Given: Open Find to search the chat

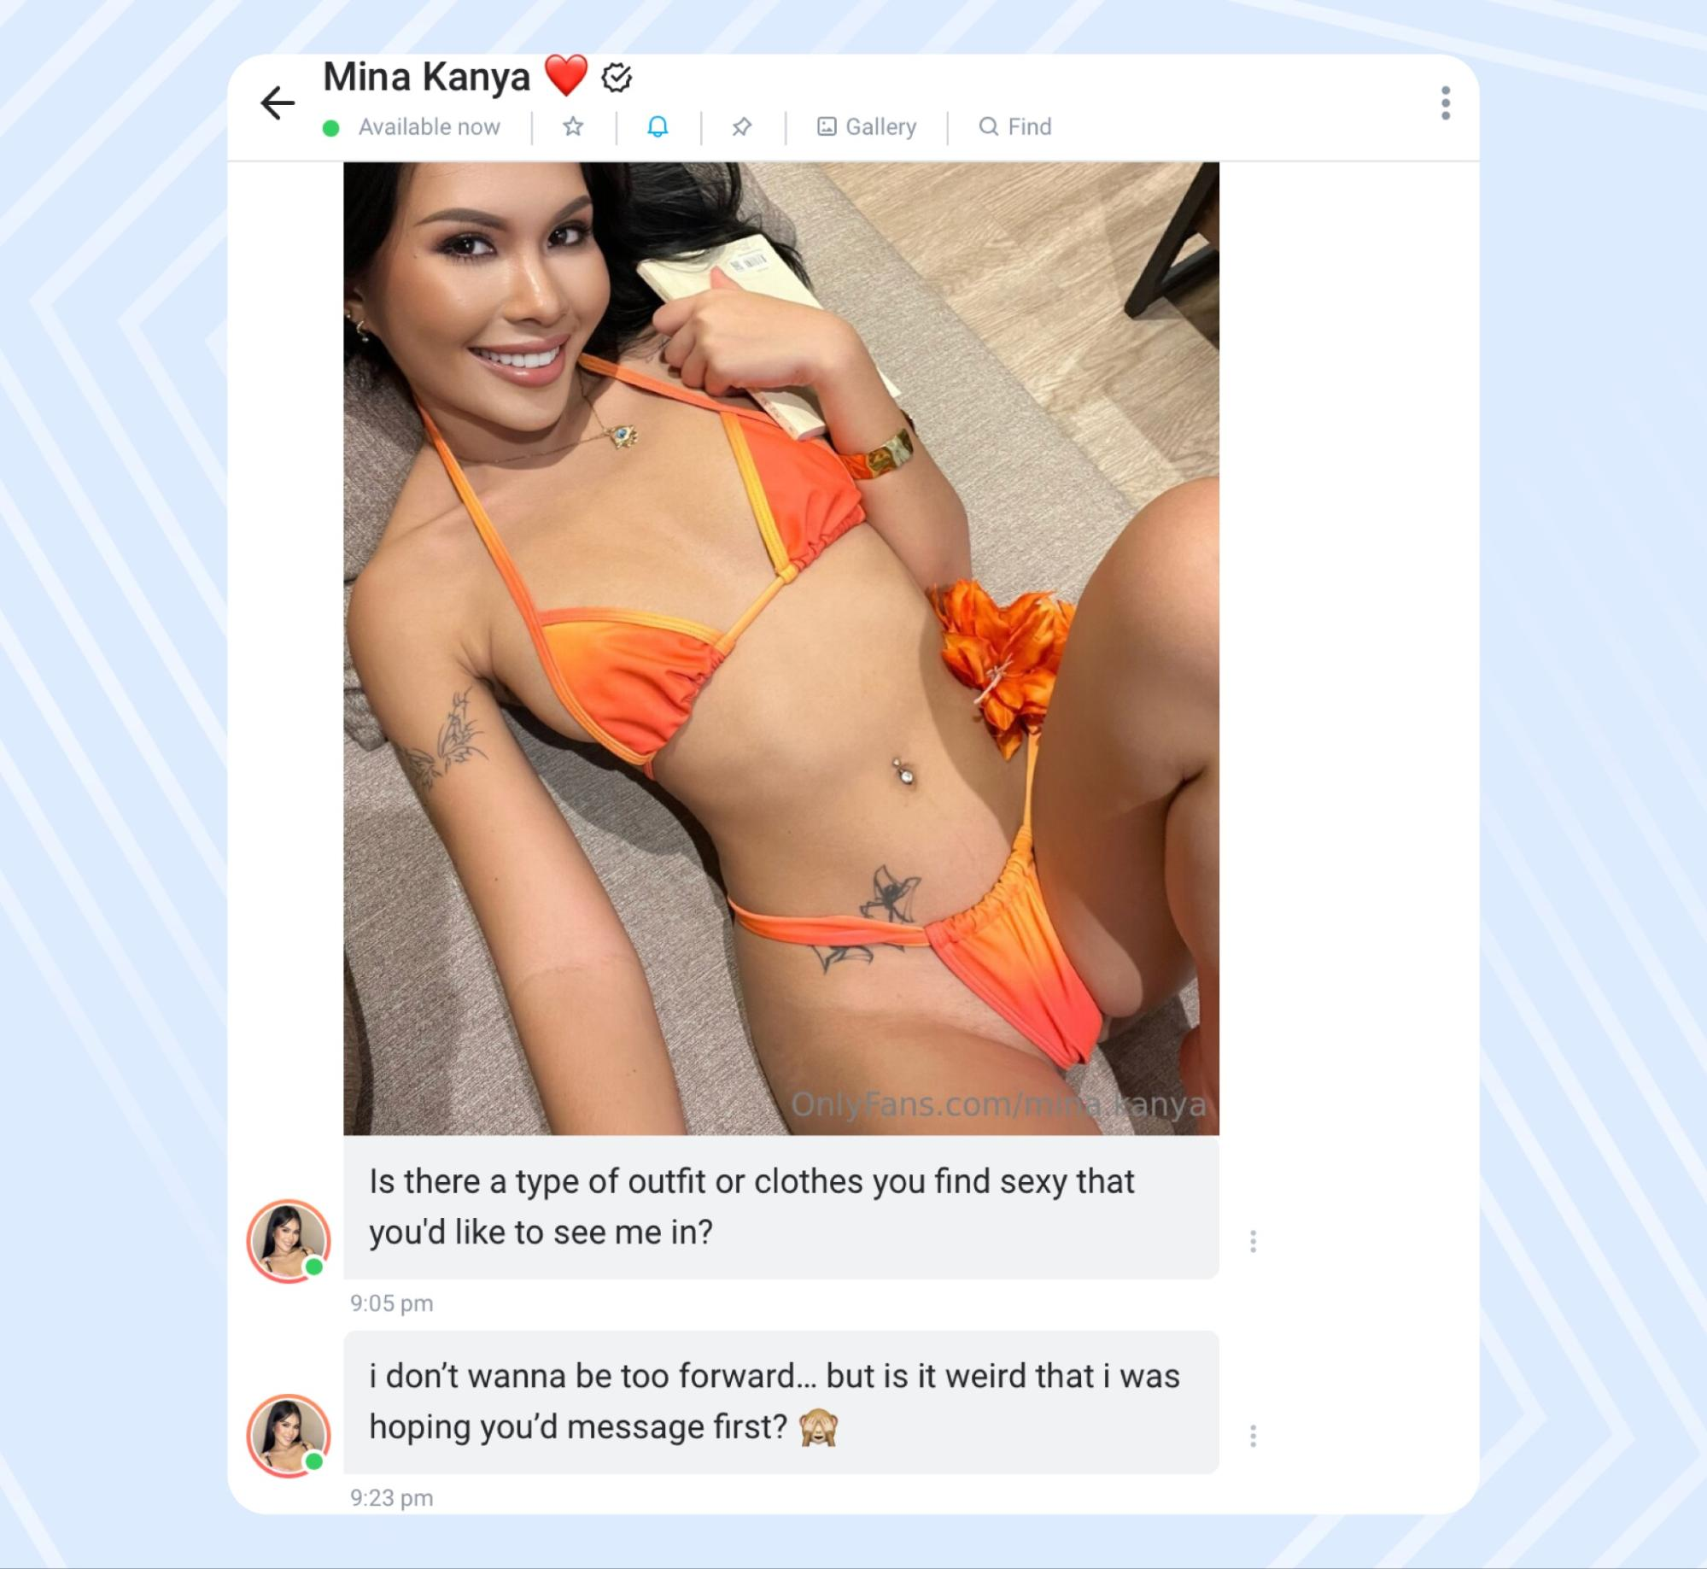Looking at the screenshot, I should point(1014,127).
